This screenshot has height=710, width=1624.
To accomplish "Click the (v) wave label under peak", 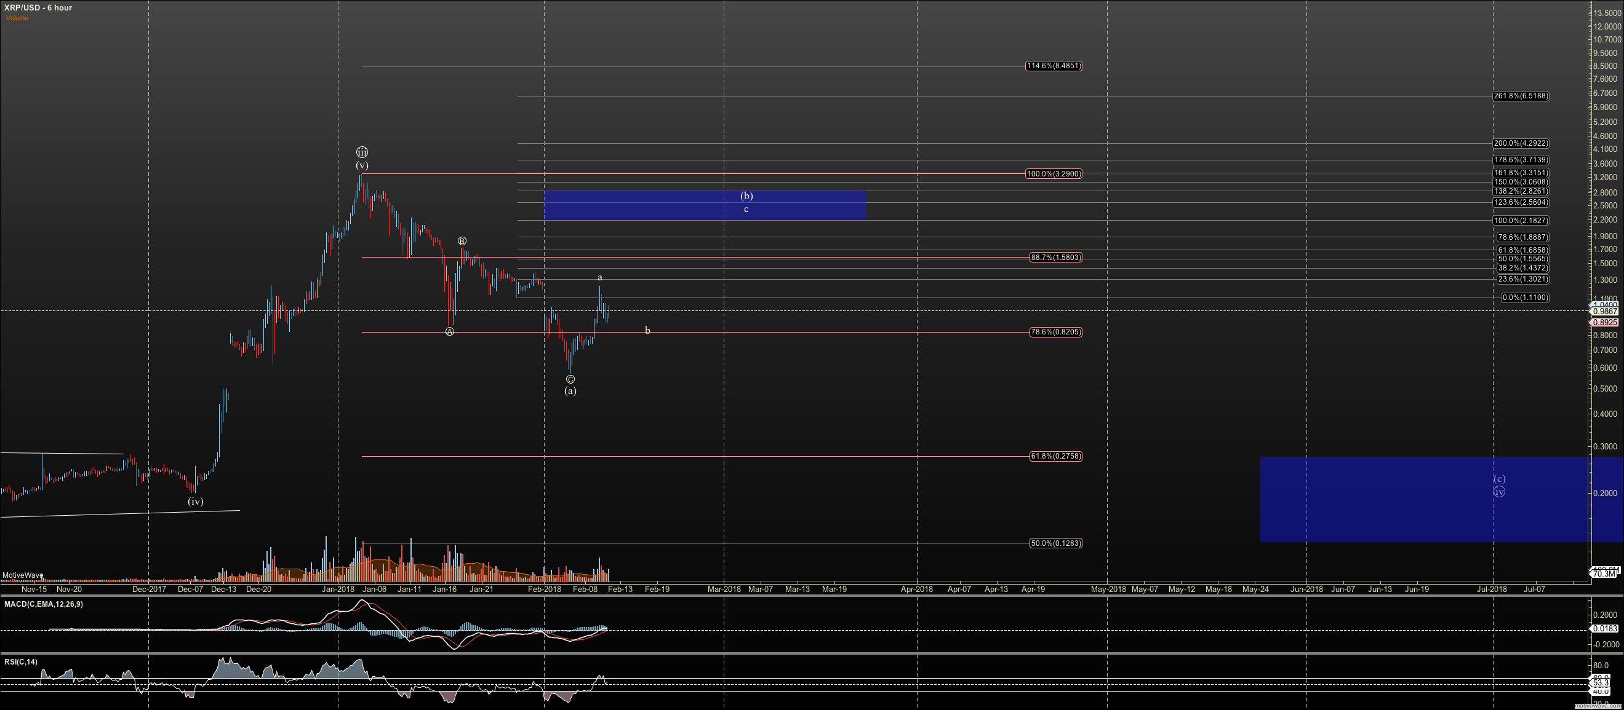I will (362, 165).
